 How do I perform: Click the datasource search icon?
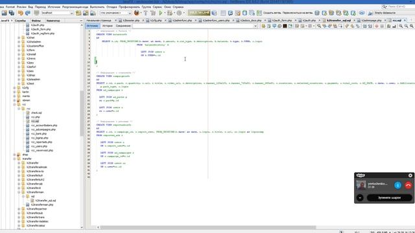pyautogui.click(x=370, y=13)
